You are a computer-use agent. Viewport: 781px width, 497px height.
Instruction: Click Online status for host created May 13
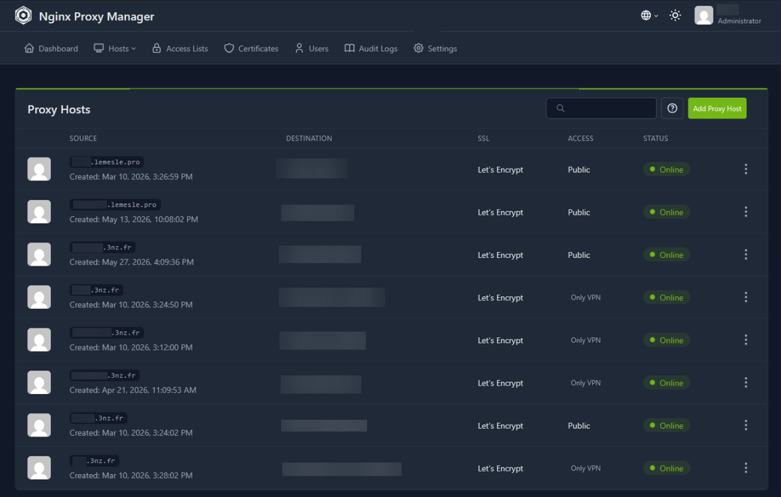[666, 212]
